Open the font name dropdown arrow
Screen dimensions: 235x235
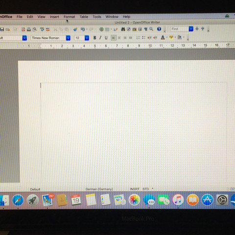[68, 38]
